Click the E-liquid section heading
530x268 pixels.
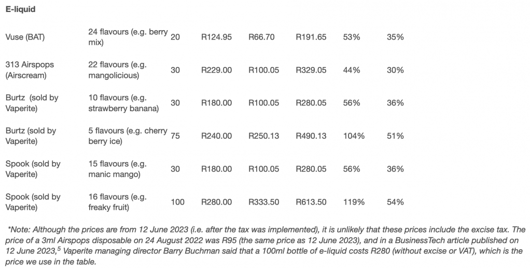click(x=20, y=9)
